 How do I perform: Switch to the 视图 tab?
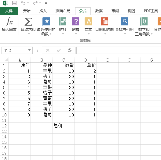(131, 11)
